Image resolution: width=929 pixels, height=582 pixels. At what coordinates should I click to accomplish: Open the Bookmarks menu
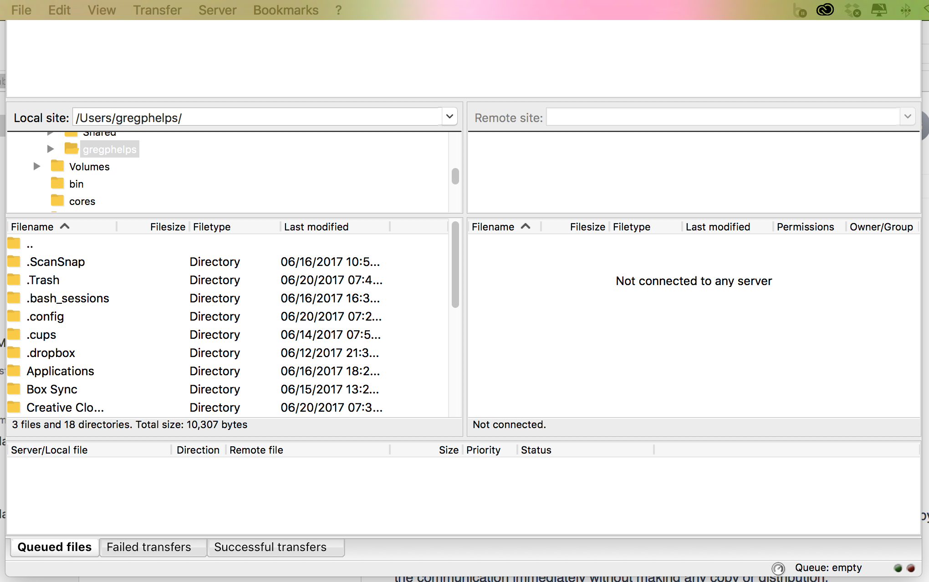tap(285, 10)
